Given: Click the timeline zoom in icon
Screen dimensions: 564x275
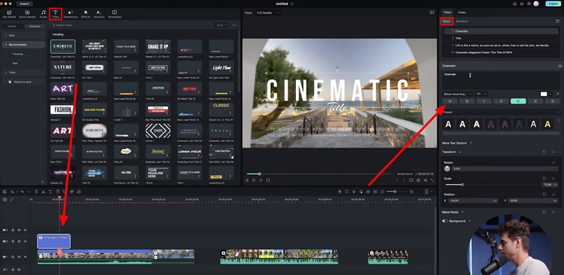Looking at the screenshot, I should pos(411,192).
